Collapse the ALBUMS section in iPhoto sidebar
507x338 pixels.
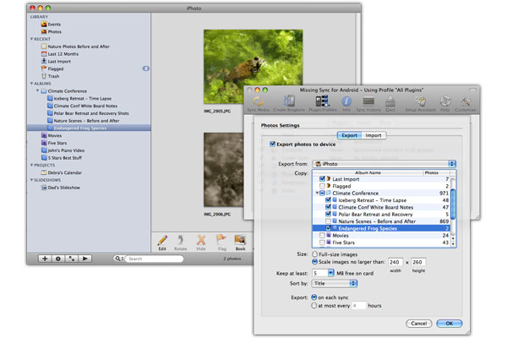coord(31,84)
